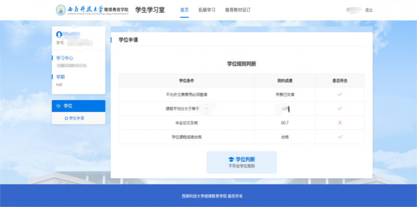Switch to the 拓展学习 tab
Screen dimensions: 417x207
(206, 10)
